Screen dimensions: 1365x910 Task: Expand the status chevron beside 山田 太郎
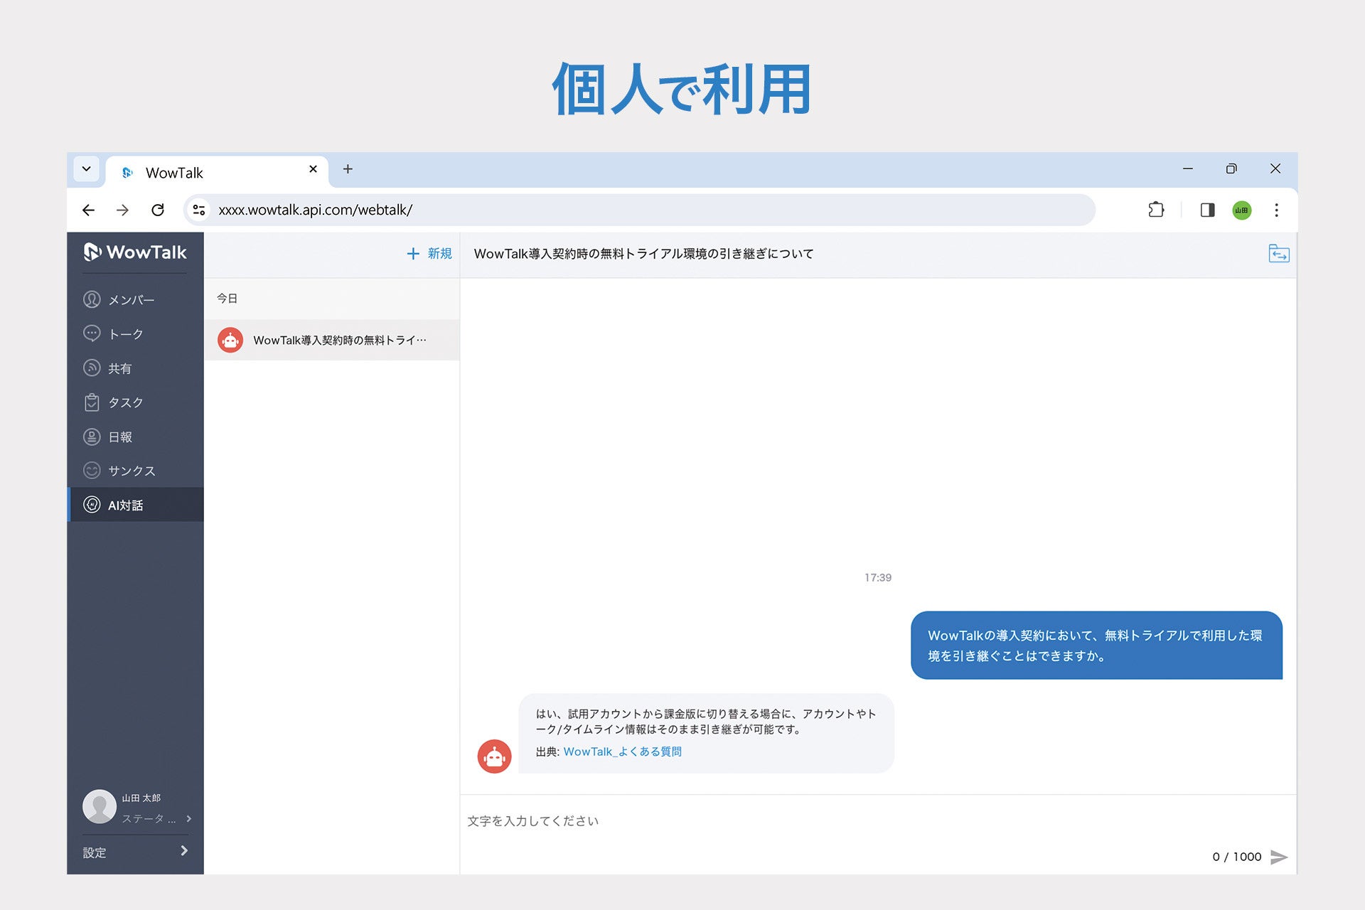point(188,818)
